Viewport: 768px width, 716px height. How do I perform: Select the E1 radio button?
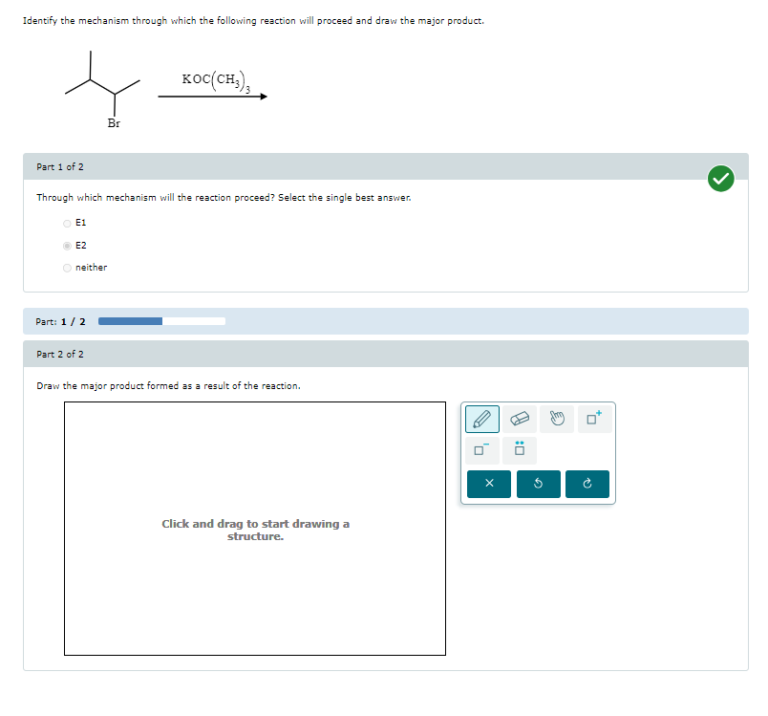pos(65,222)
